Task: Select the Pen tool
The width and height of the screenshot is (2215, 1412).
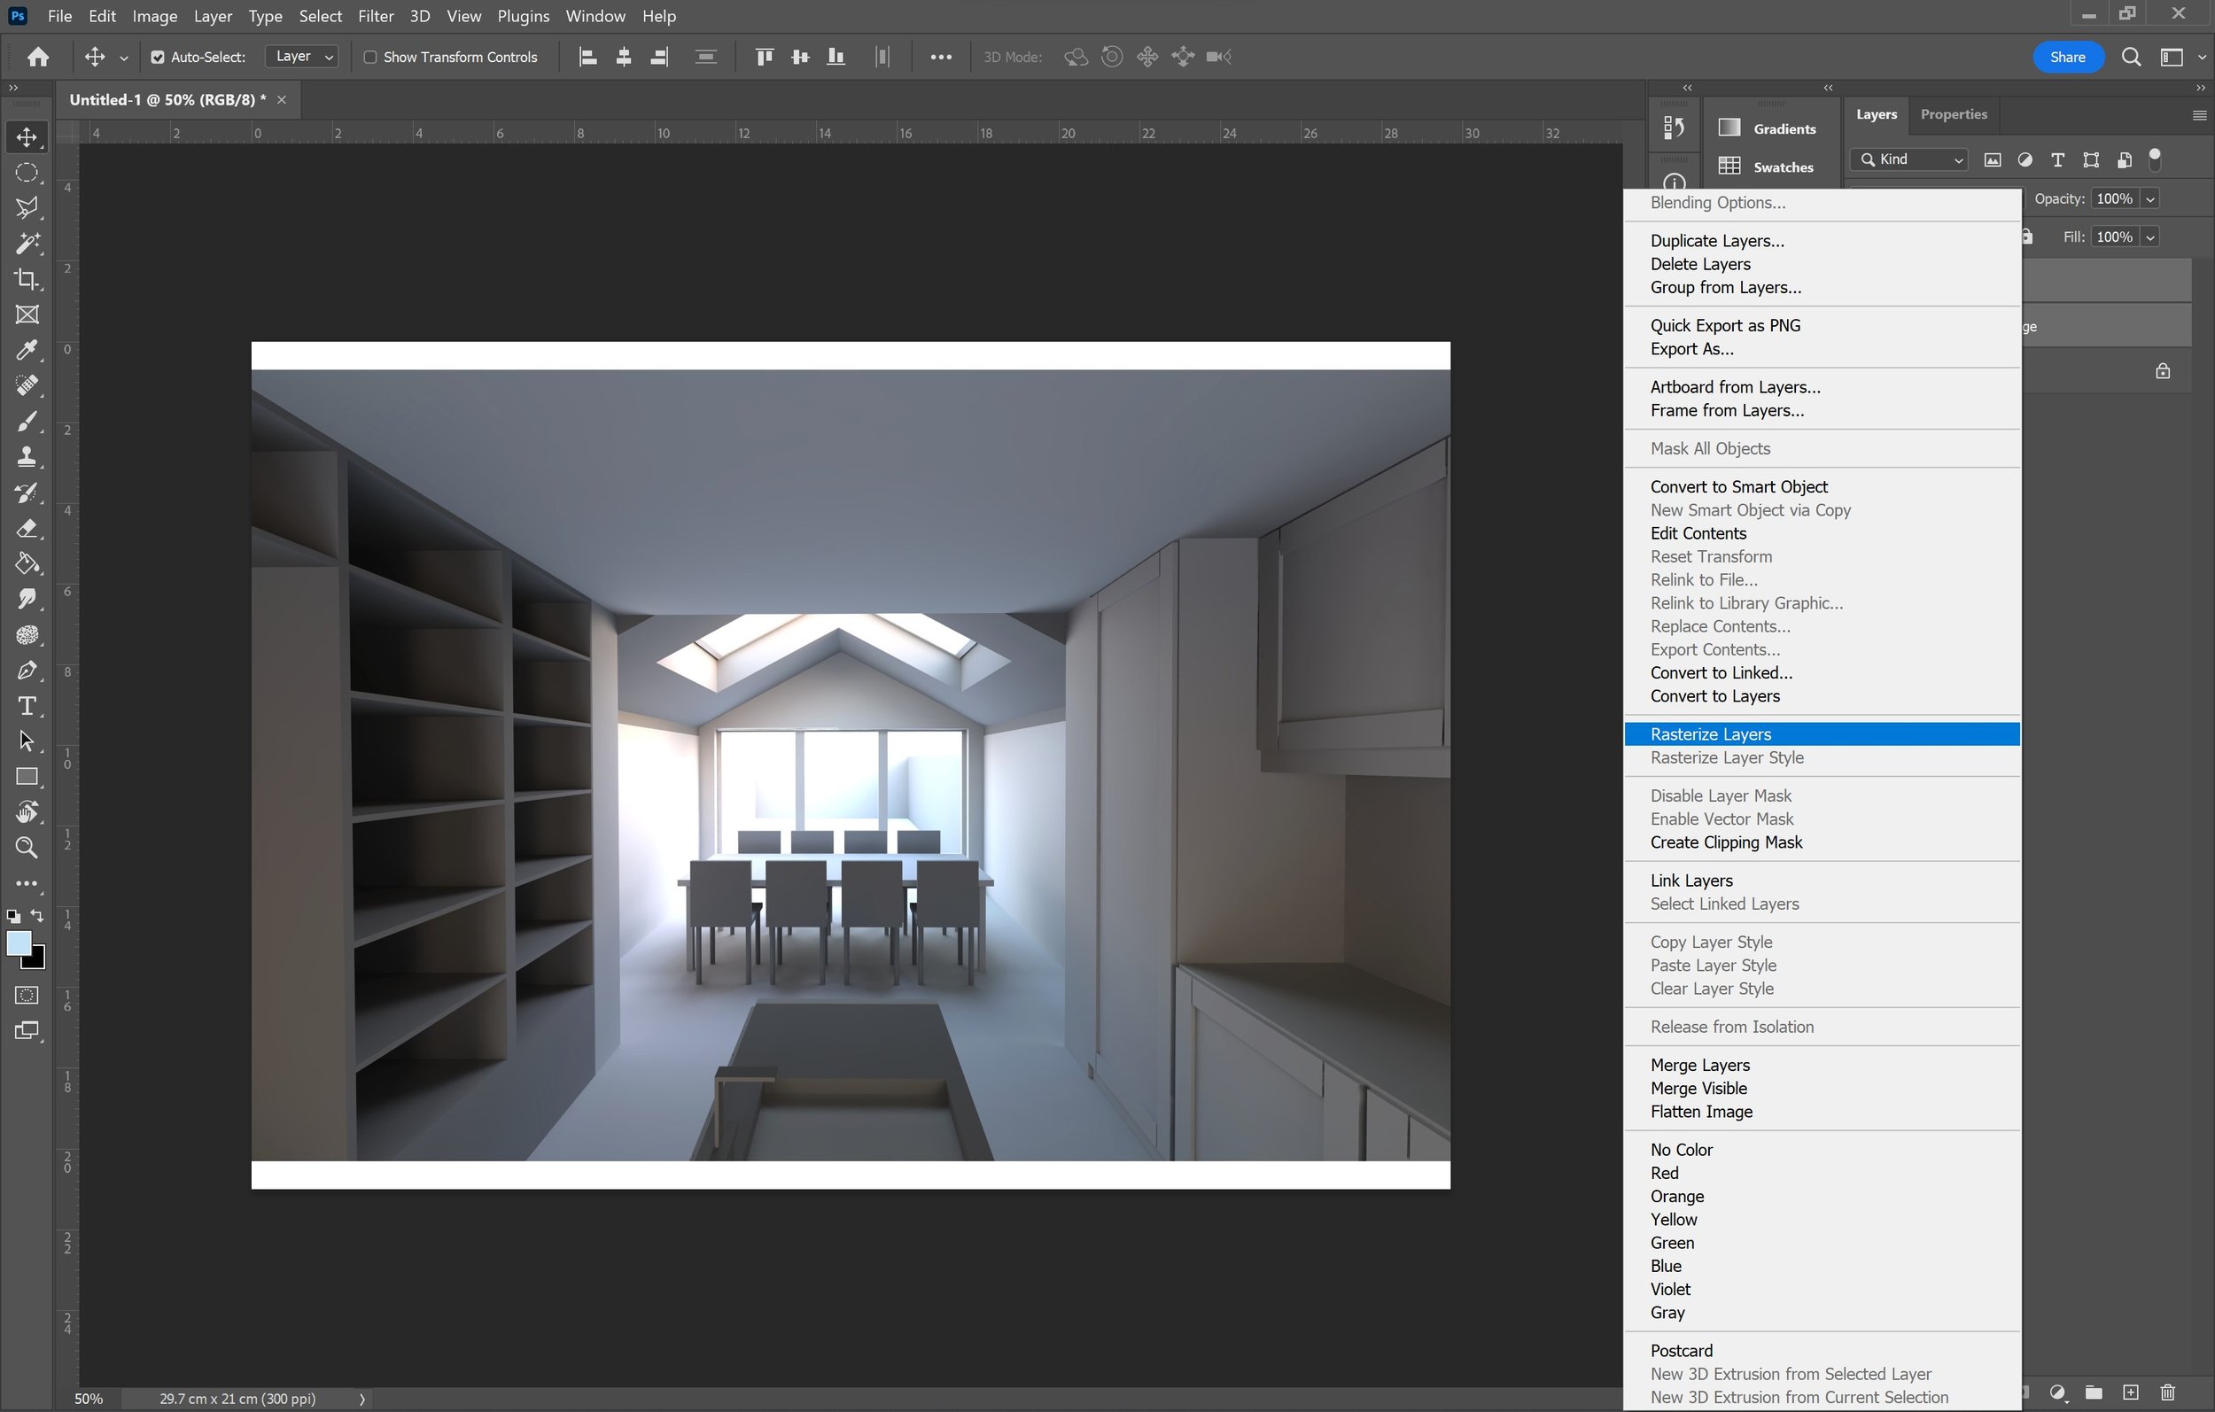Action: pyautogui.click(x=27, y=670)
